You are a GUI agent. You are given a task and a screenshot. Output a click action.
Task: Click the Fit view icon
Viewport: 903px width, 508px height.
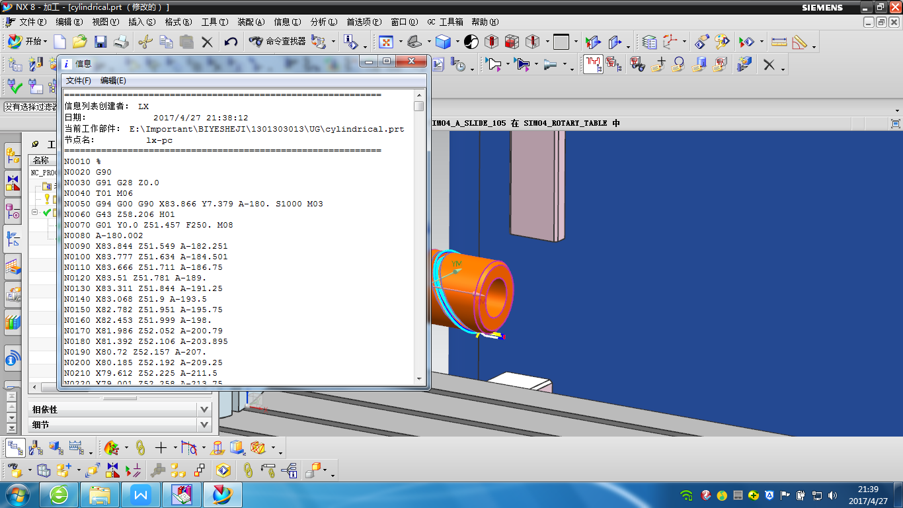(385, 42)
